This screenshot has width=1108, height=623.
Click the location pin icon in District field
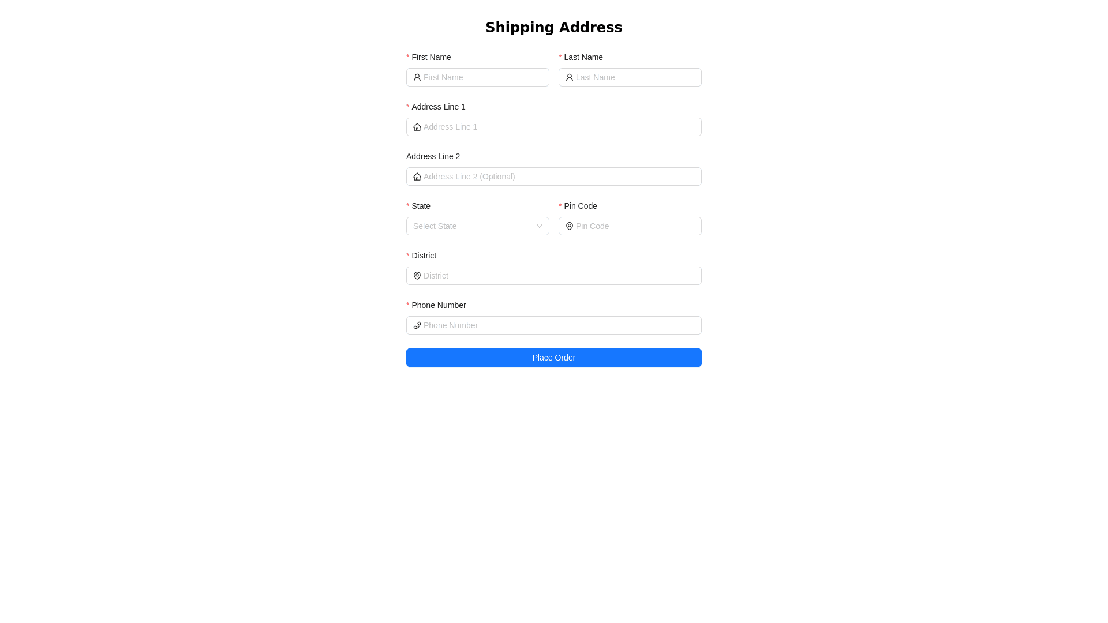point(417,276)
